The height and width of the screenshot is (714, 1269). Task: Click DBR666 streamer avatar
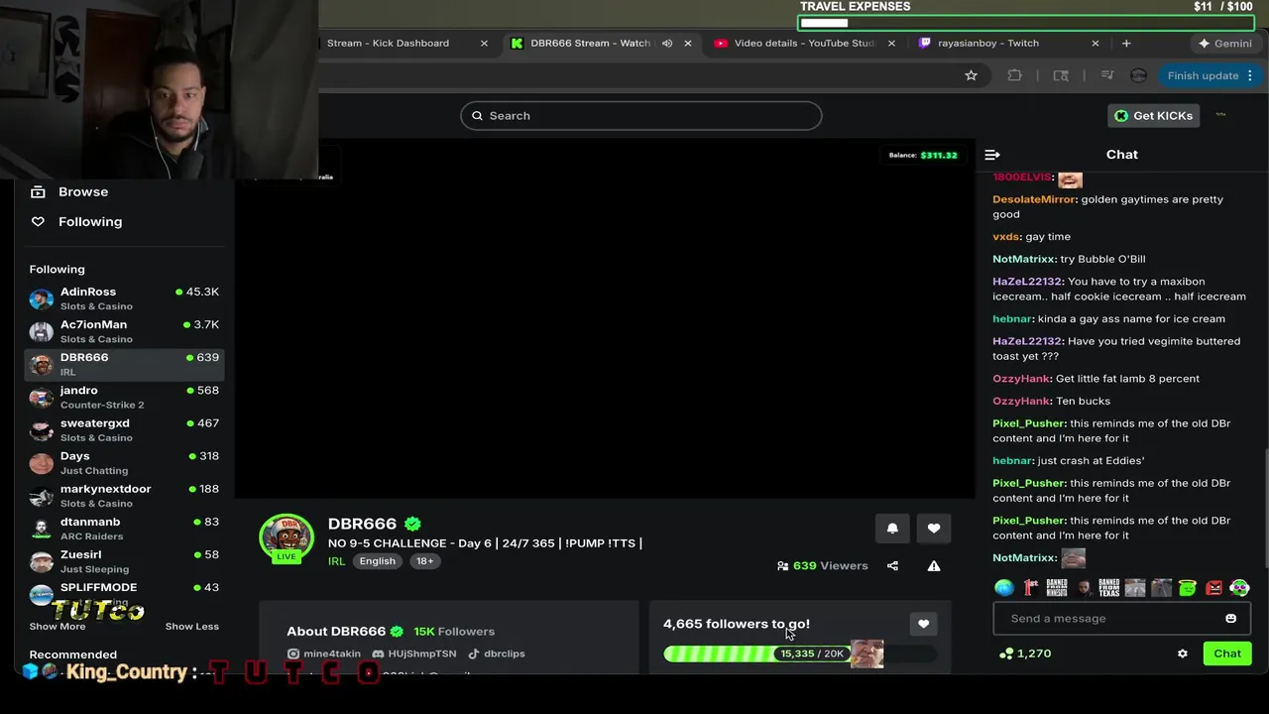[286, 536]
